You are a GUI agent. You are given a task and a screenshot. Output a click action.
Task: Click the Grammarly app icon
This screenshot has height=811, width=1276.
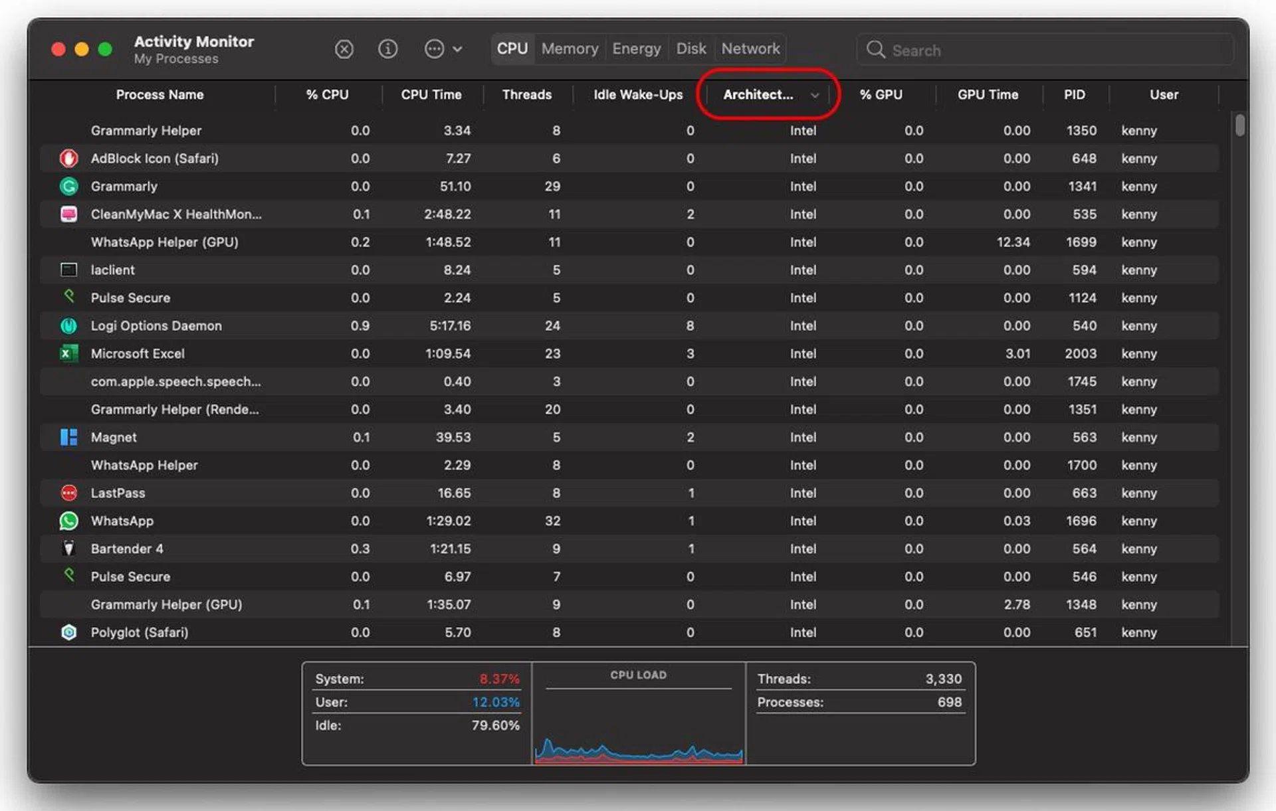[x=68, y=187]
